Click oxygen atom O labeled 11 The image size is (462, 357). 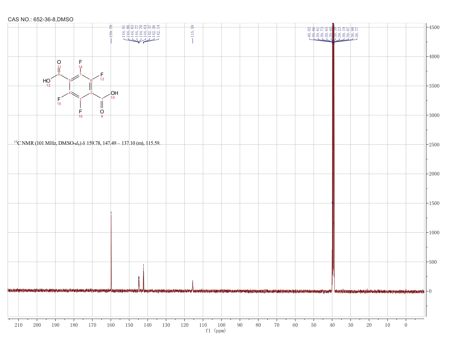coord(59,62)
